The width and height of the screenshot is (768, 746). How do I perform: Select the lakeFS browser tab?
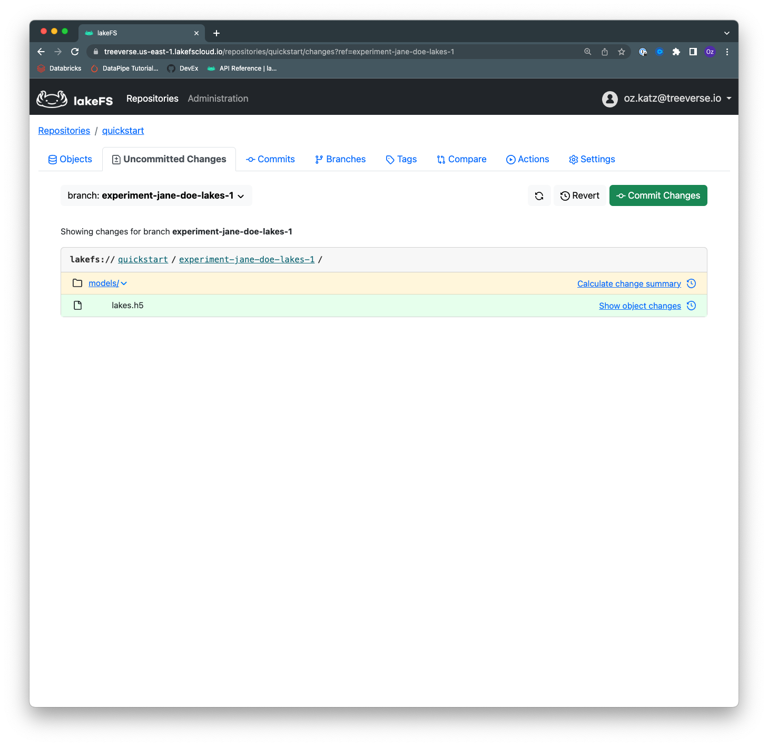pos(142,33)
